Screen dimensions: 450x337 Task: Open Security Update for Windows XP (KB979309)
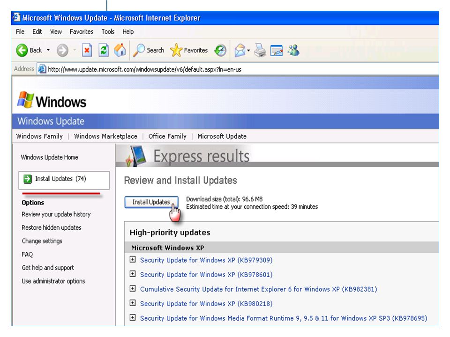(206, 260)
